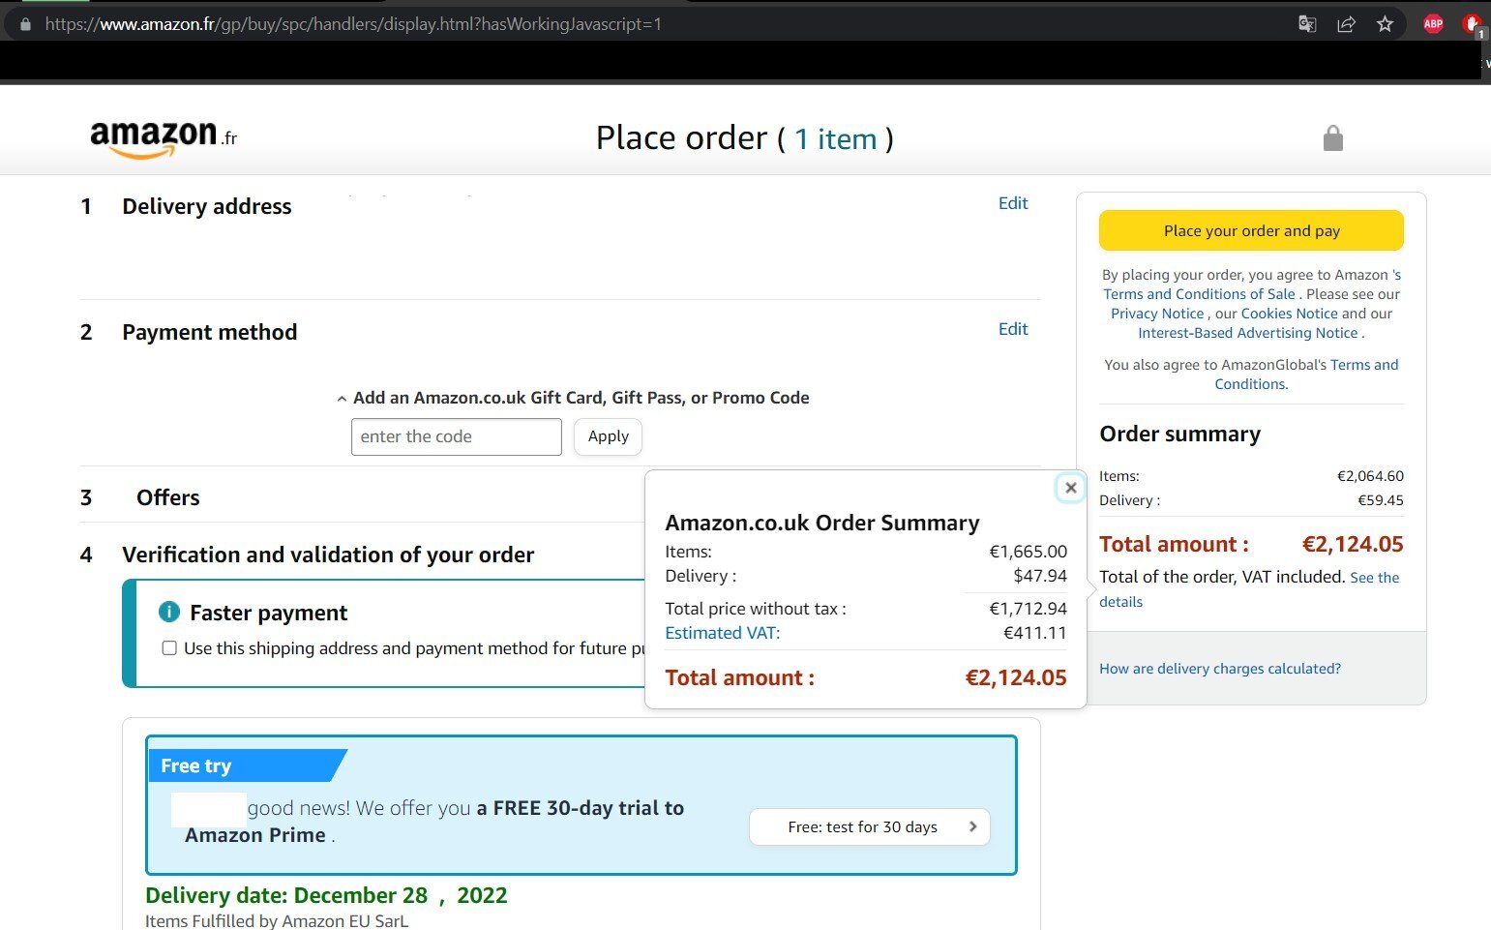
Task: Close the Amazon.co.uk Order Summary popup
Action: tap(1070, 488)
